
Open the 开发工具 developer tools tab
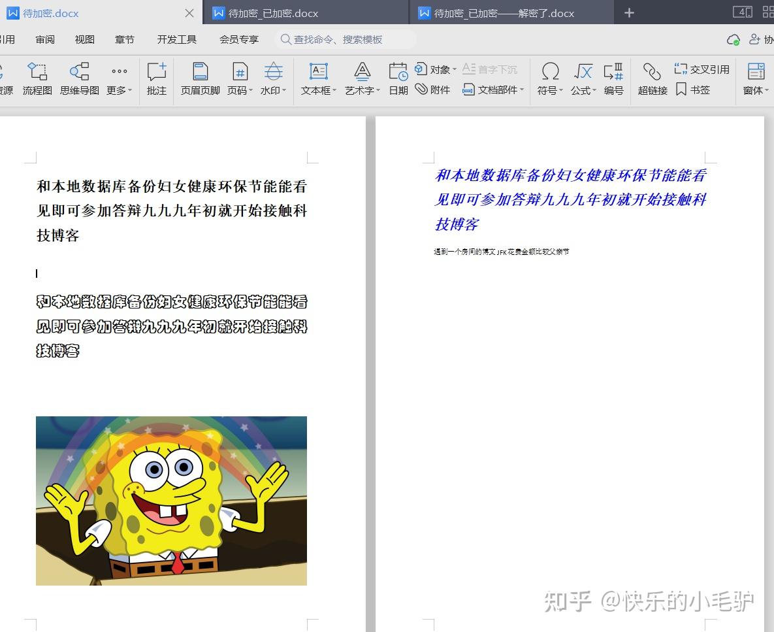(177, 39)
